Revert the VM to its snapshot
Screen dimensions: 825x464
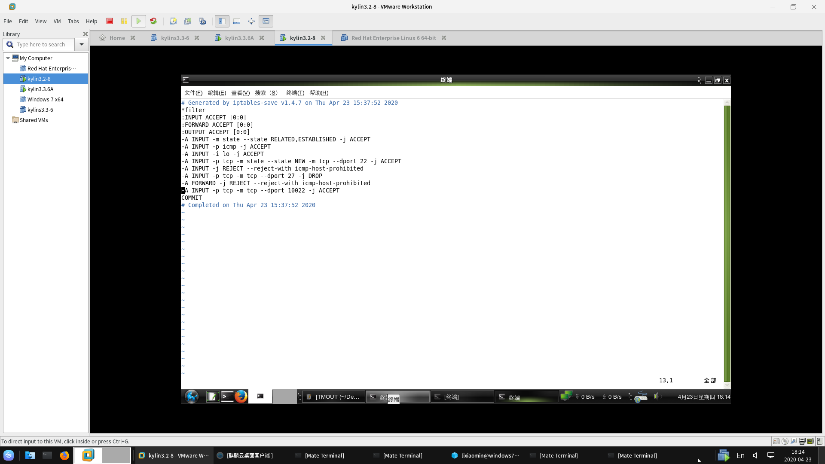188,21
